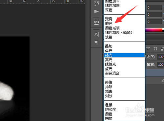Open the Actions panel play icon
This screenshot has height=121, width=164.
pyautogui.click(x=96, y=11)
